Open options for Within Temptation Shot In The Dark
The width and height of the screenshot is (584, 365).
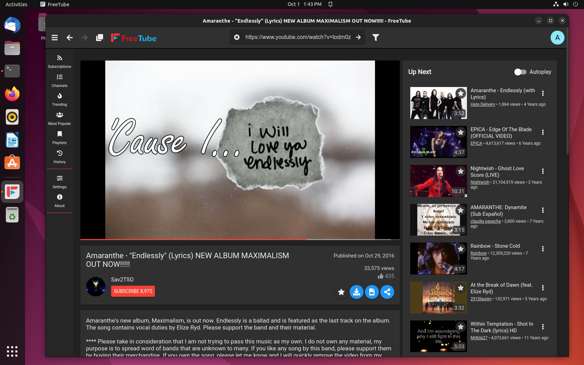pos(543,327)
